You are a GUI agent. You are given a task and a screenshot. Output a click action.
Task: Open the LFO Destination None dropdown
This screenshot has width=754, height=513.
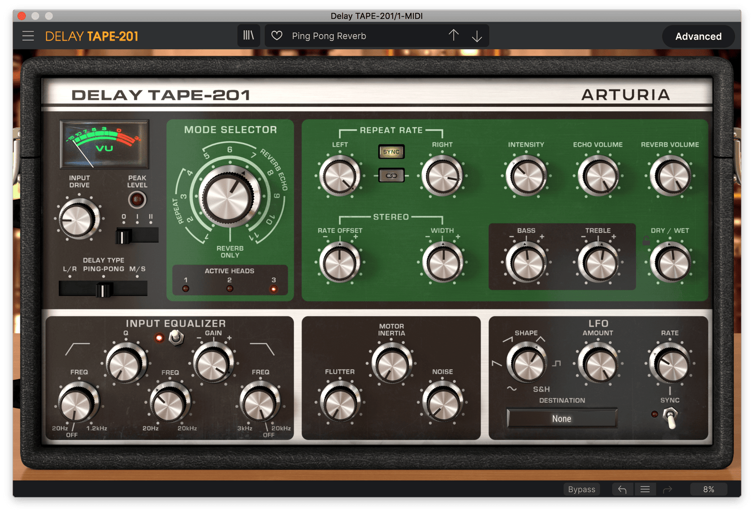point(562,418)
